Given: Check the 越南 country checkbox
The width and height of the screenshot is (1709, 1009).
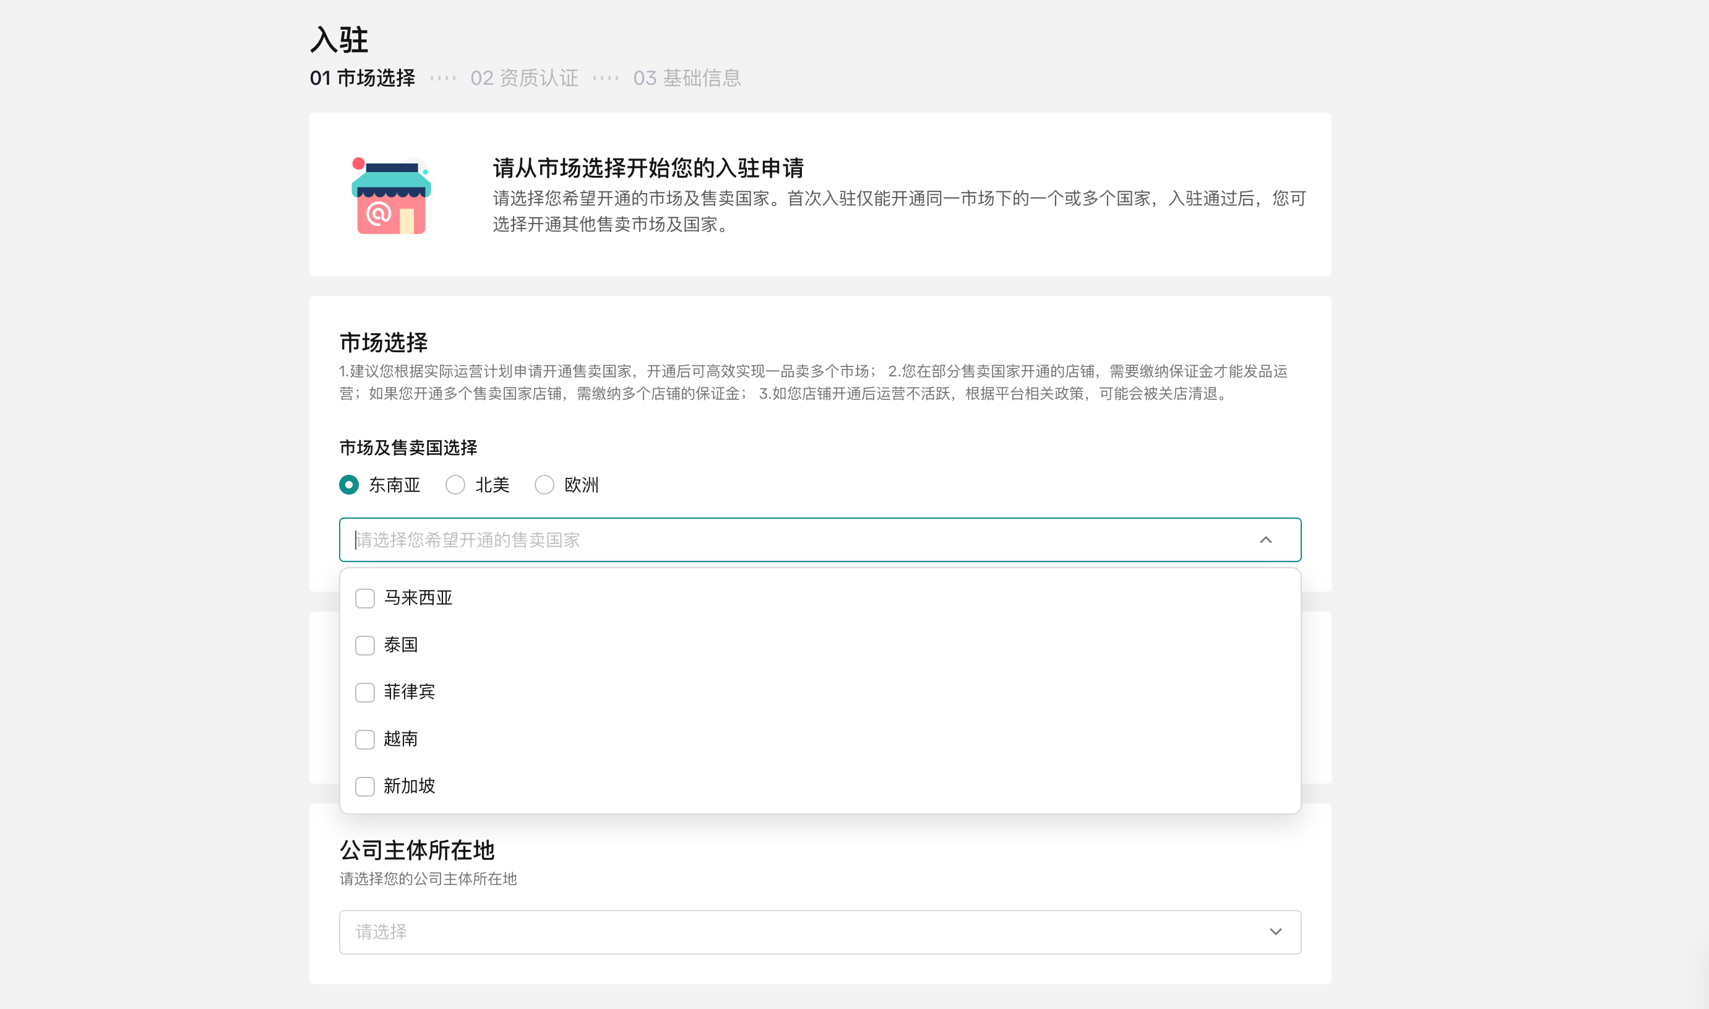Looking at the screenshot, I should [x=365, y=739].
